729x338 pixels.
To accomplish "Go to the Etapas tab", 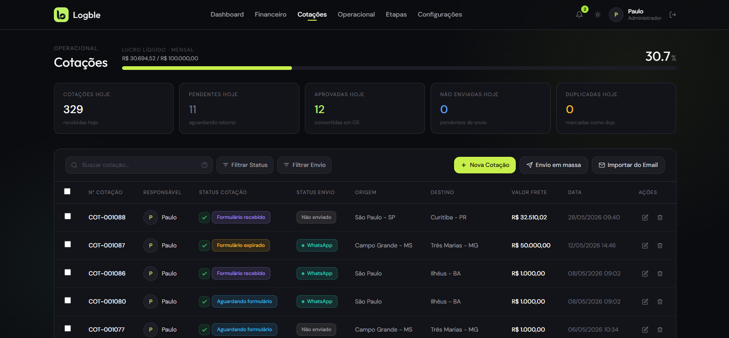I will tap(397, 15).
